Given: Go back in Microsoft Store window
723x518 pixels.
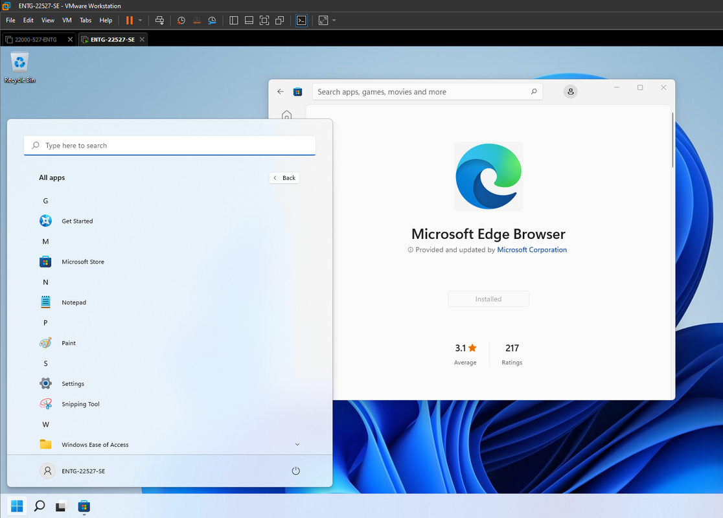Looking at the screenshot, I should (x=281, y=92).
